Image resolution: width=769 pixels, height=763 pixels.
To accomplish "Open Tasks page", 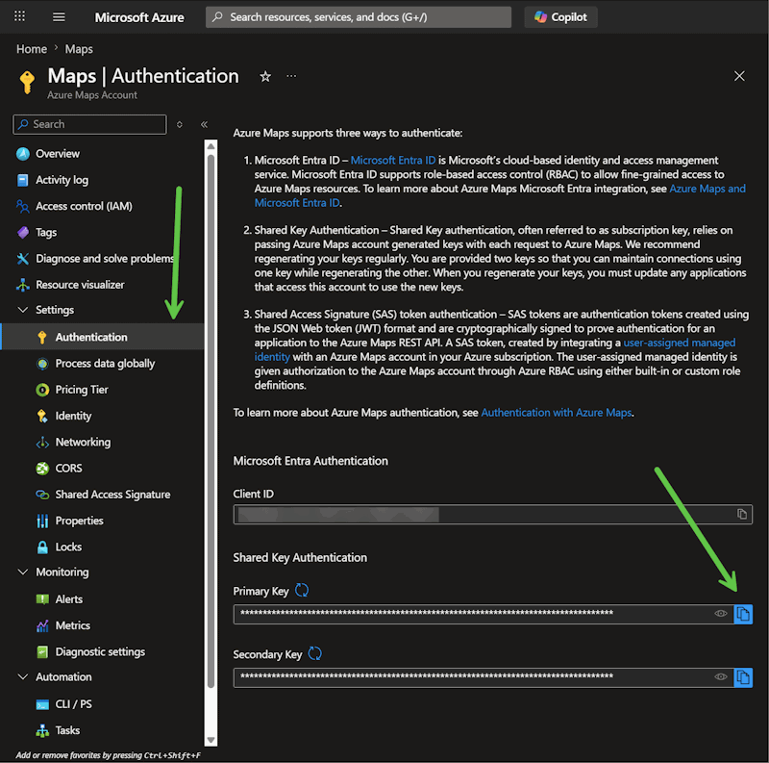I will click(67, 730).
